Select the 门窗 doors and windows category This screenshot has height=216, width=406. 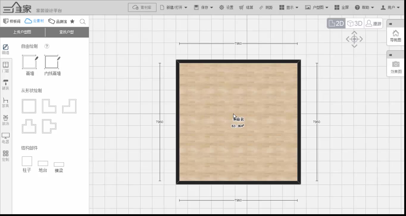tap(6, 67)
